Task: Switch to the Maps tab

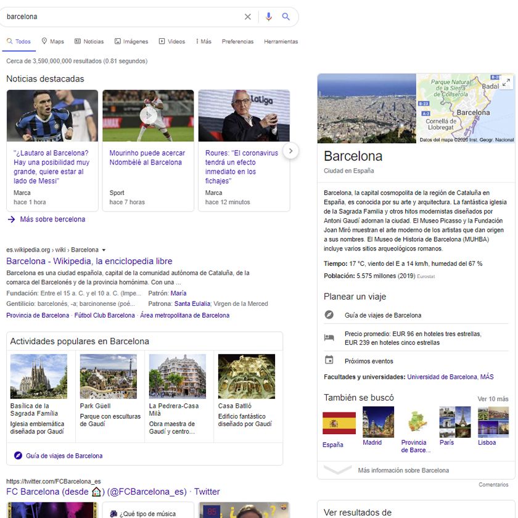Action: (53, 41)
